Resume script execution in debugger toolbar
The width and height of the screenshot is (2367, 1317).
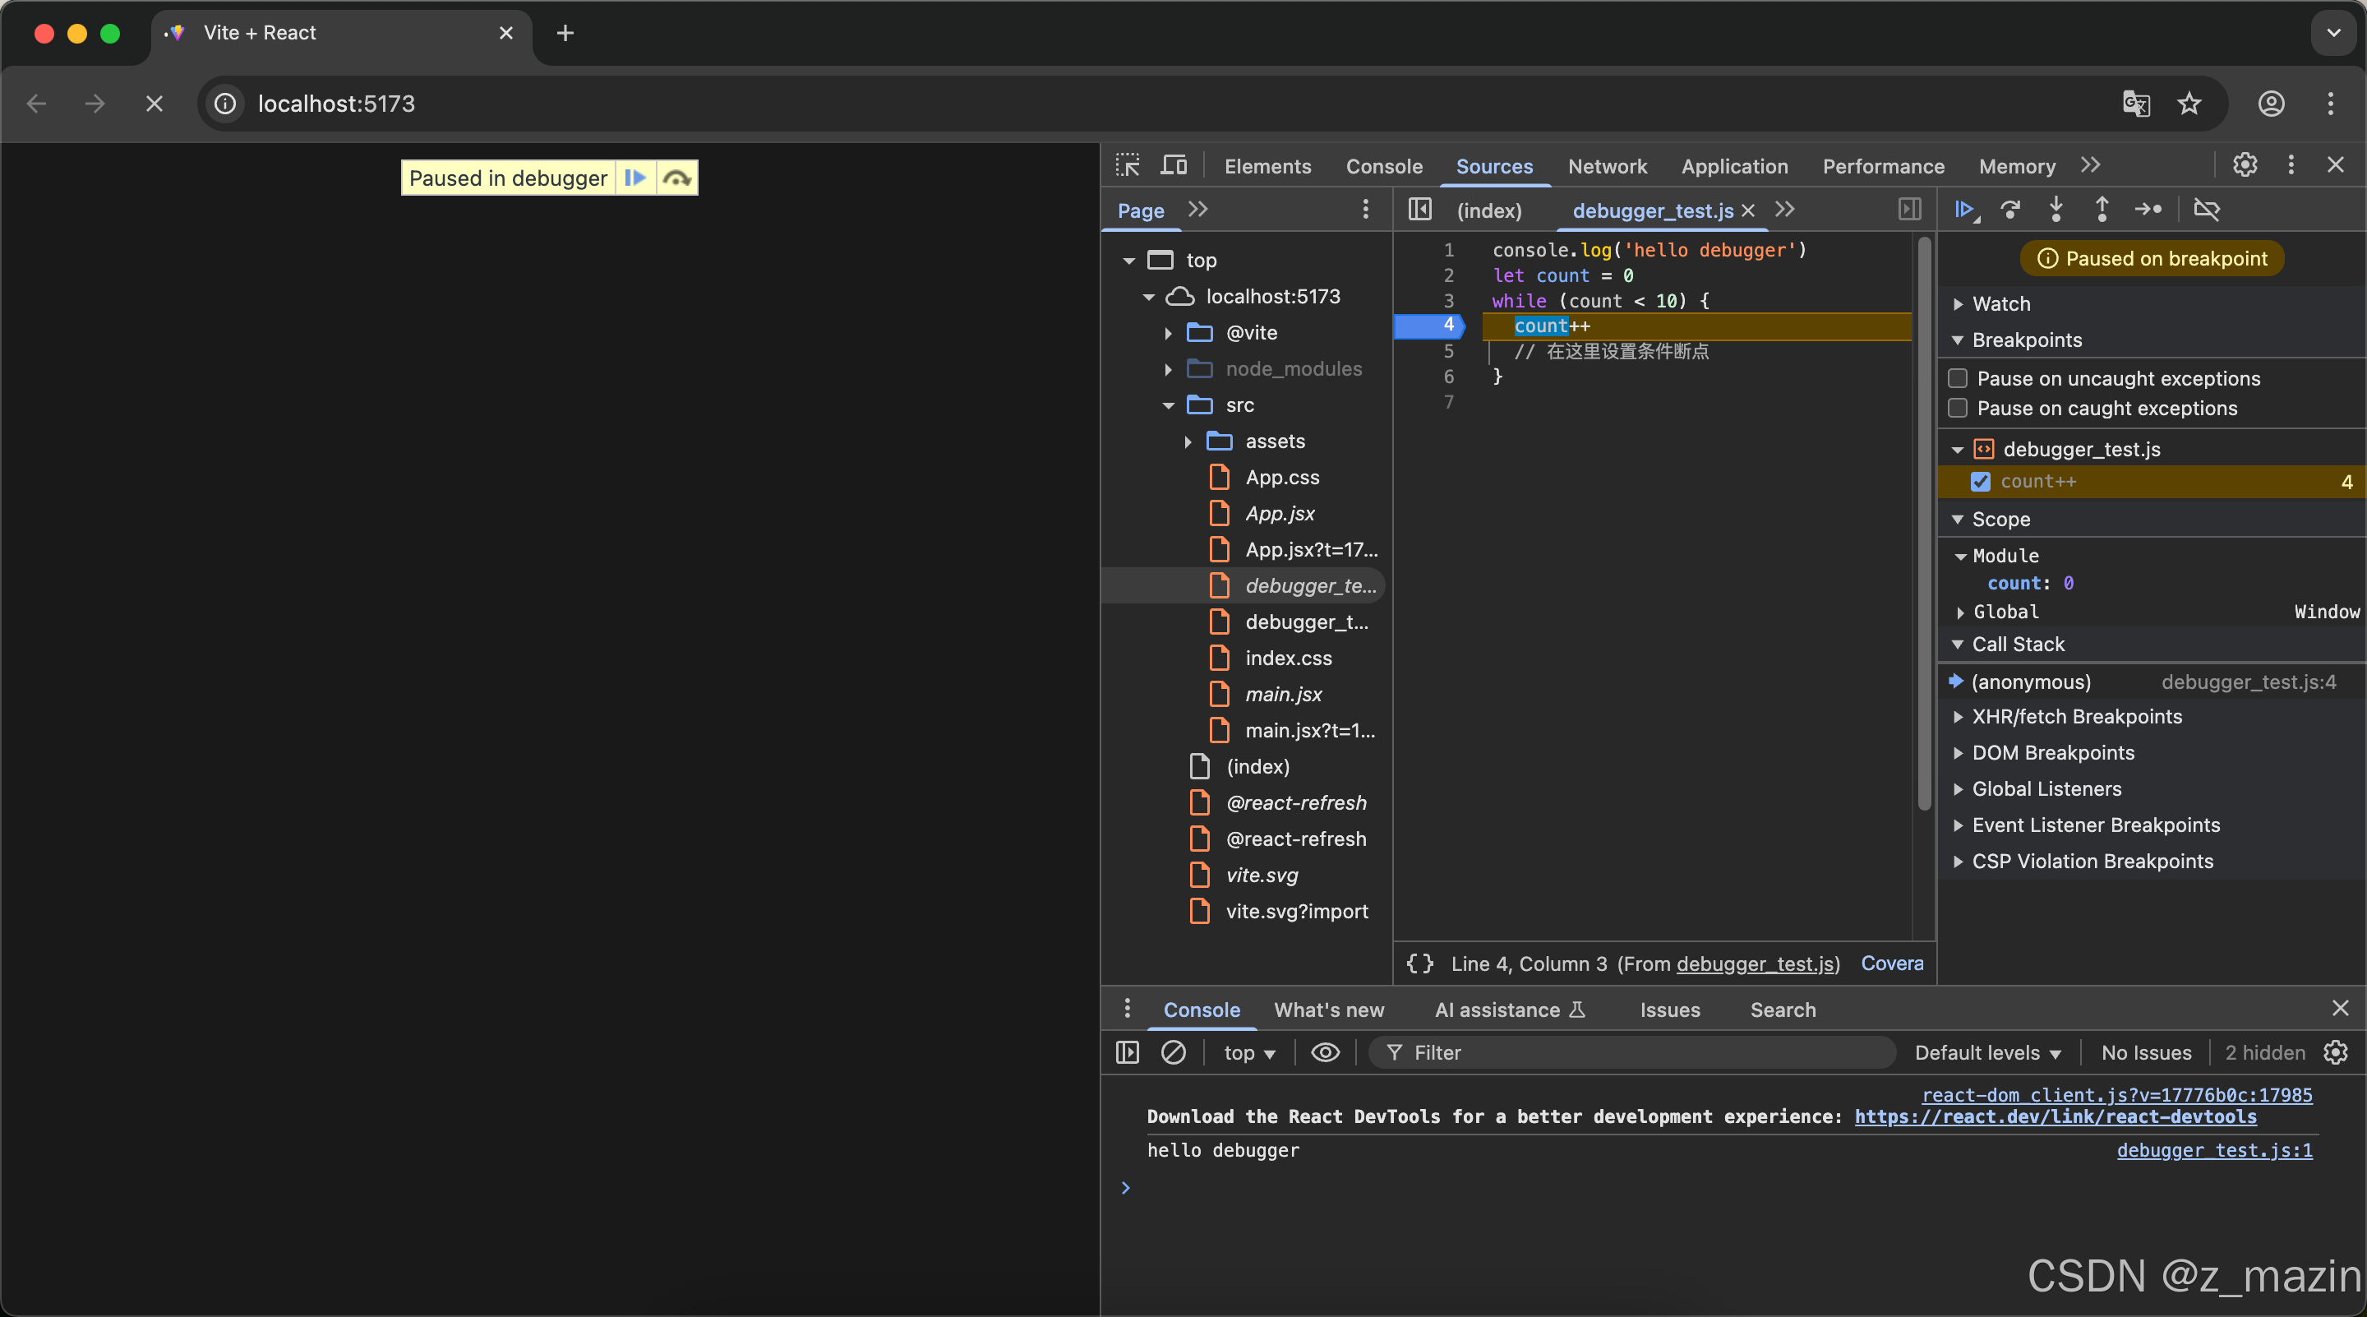tap(1963, 210)
